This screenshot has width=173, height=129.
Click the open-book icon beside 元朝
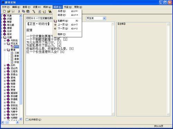(x=4, y=37)
